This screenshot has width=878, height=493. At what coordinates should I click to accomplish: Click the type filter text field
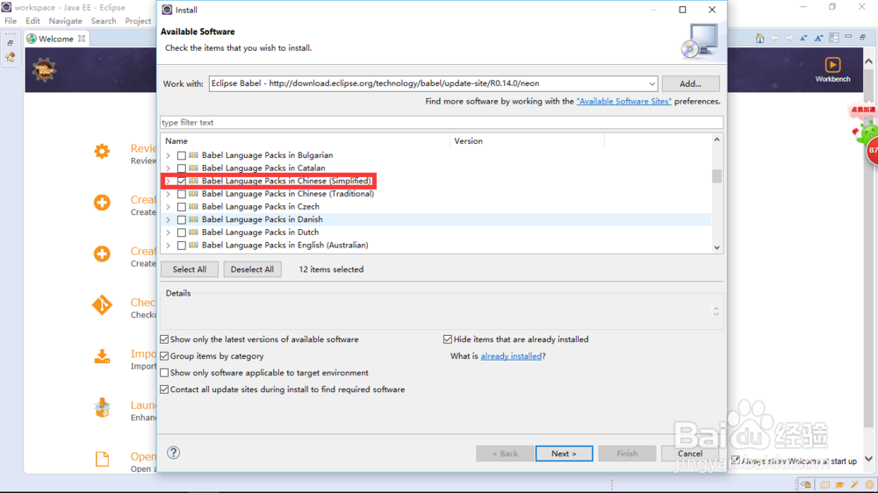[x=441, y=123]
